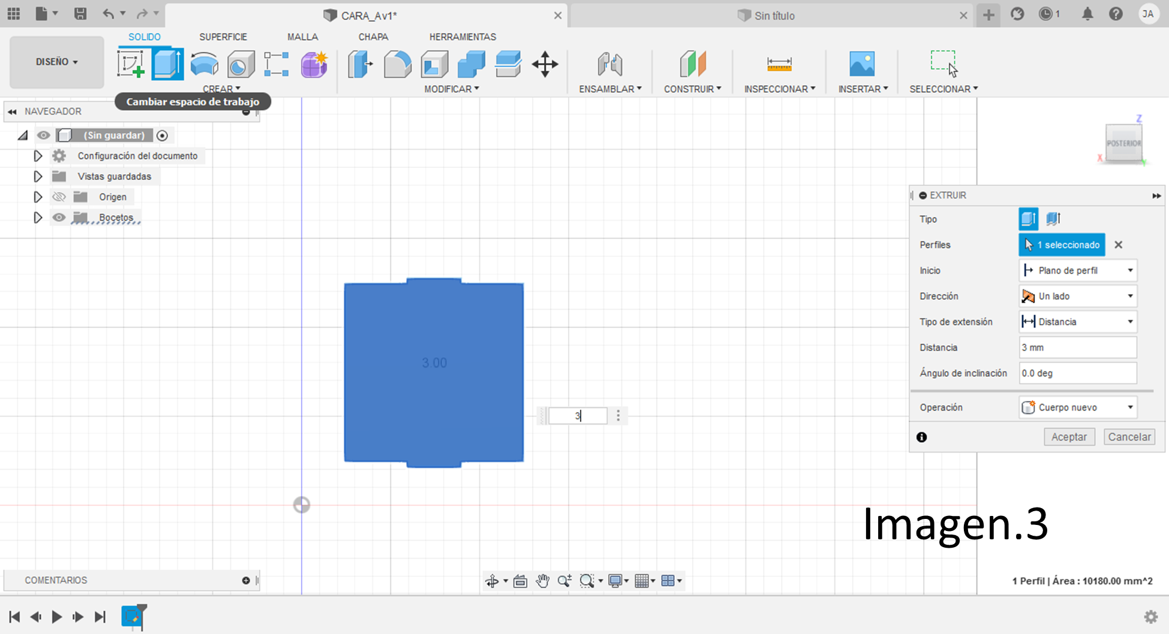Switch to the MALLA tab
The image size is (1169, 634).
click(302, 37)
